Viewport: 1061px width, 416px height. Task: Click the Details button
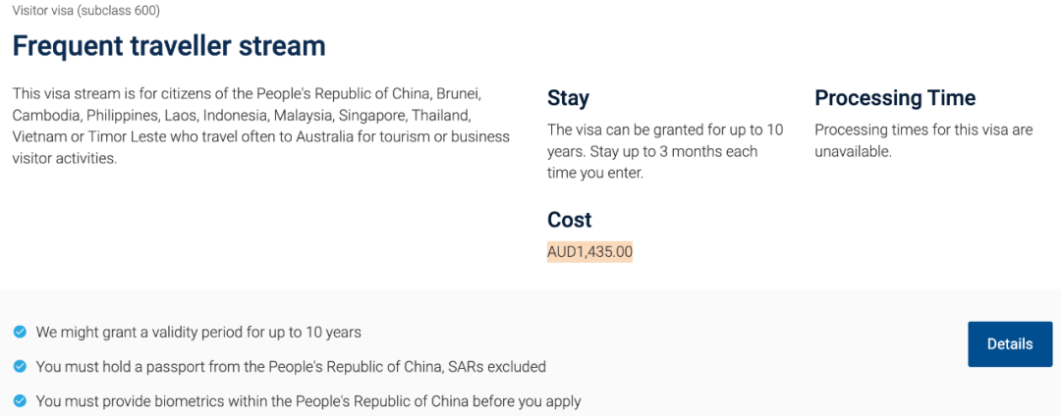coord(1009,344)
